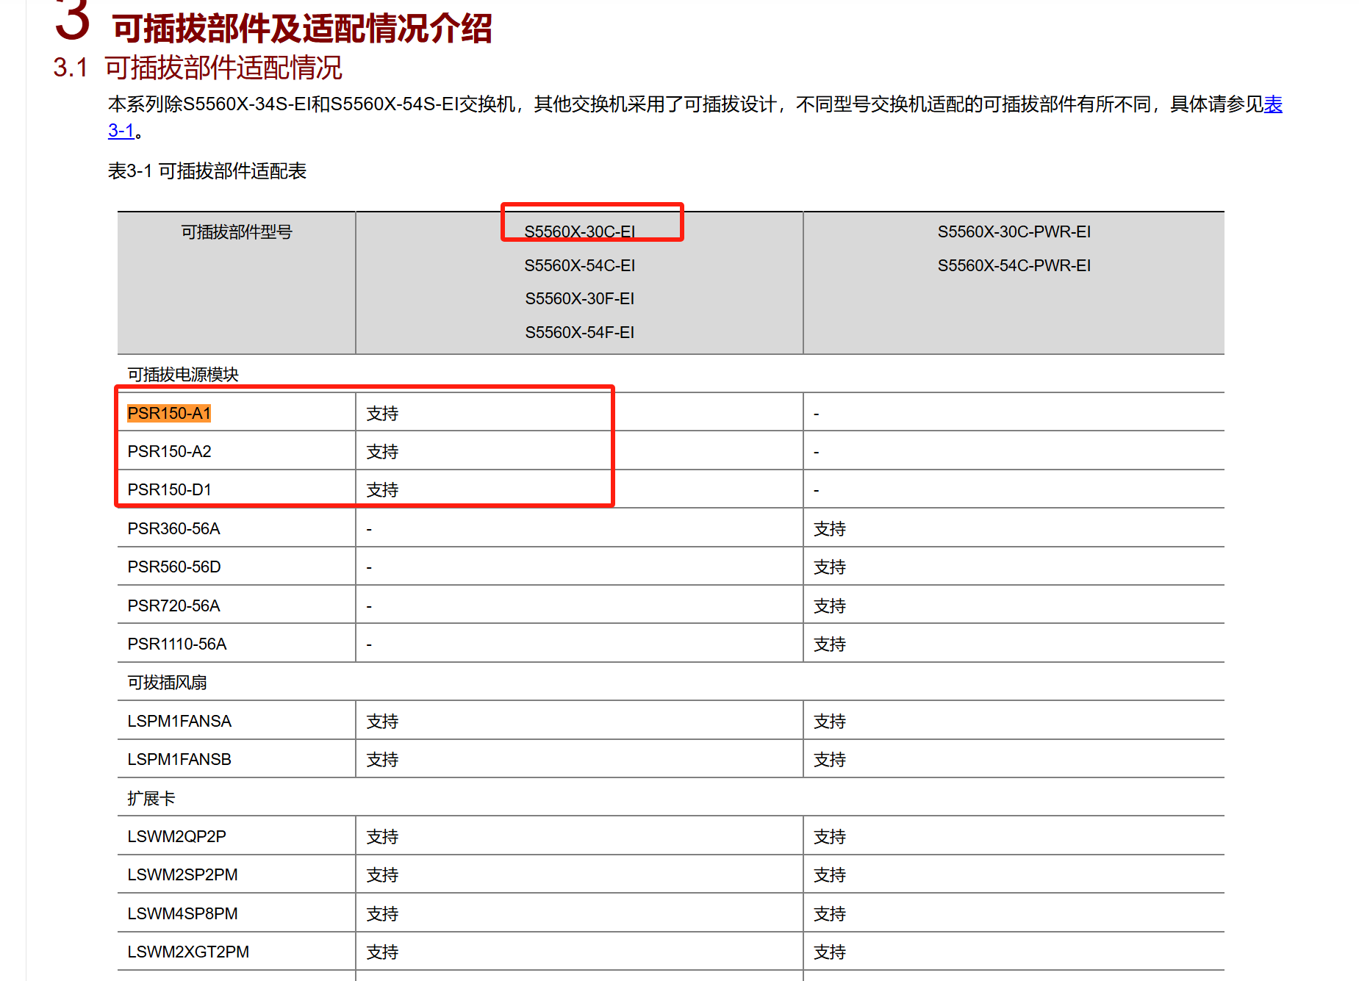1359x981 pixels.
Task: Select the S5560X-30F-EI model header
Action: [x=580, y=299]
